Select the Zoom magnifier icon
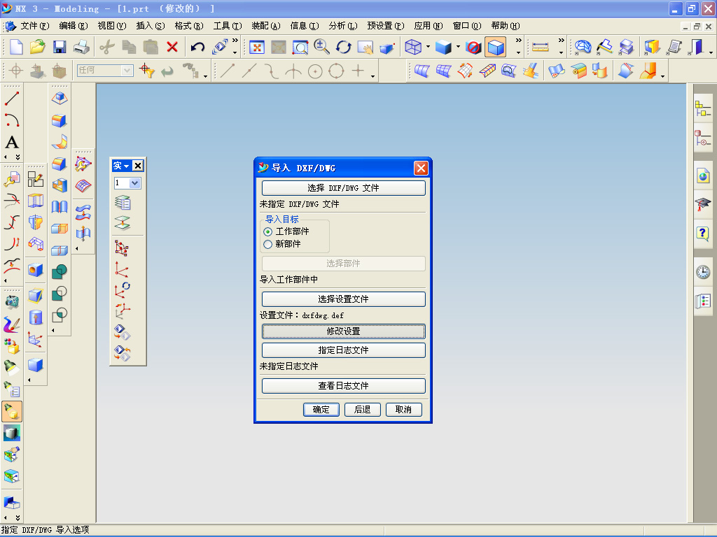Image resolution: width=717 pixels, height=537 pixels. click(321, 47)
